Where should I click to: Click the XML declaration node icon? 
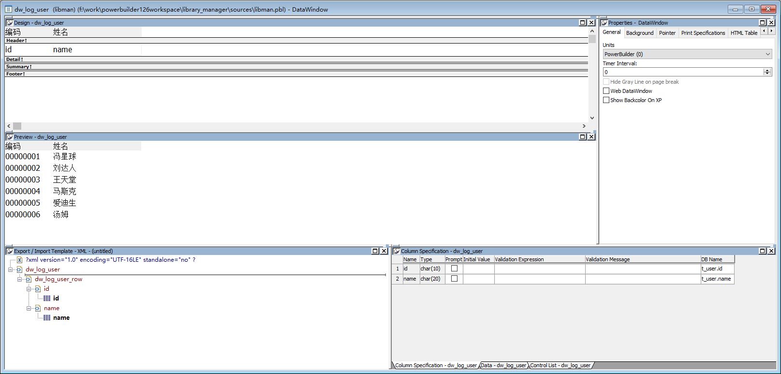(x=19, y=260)
